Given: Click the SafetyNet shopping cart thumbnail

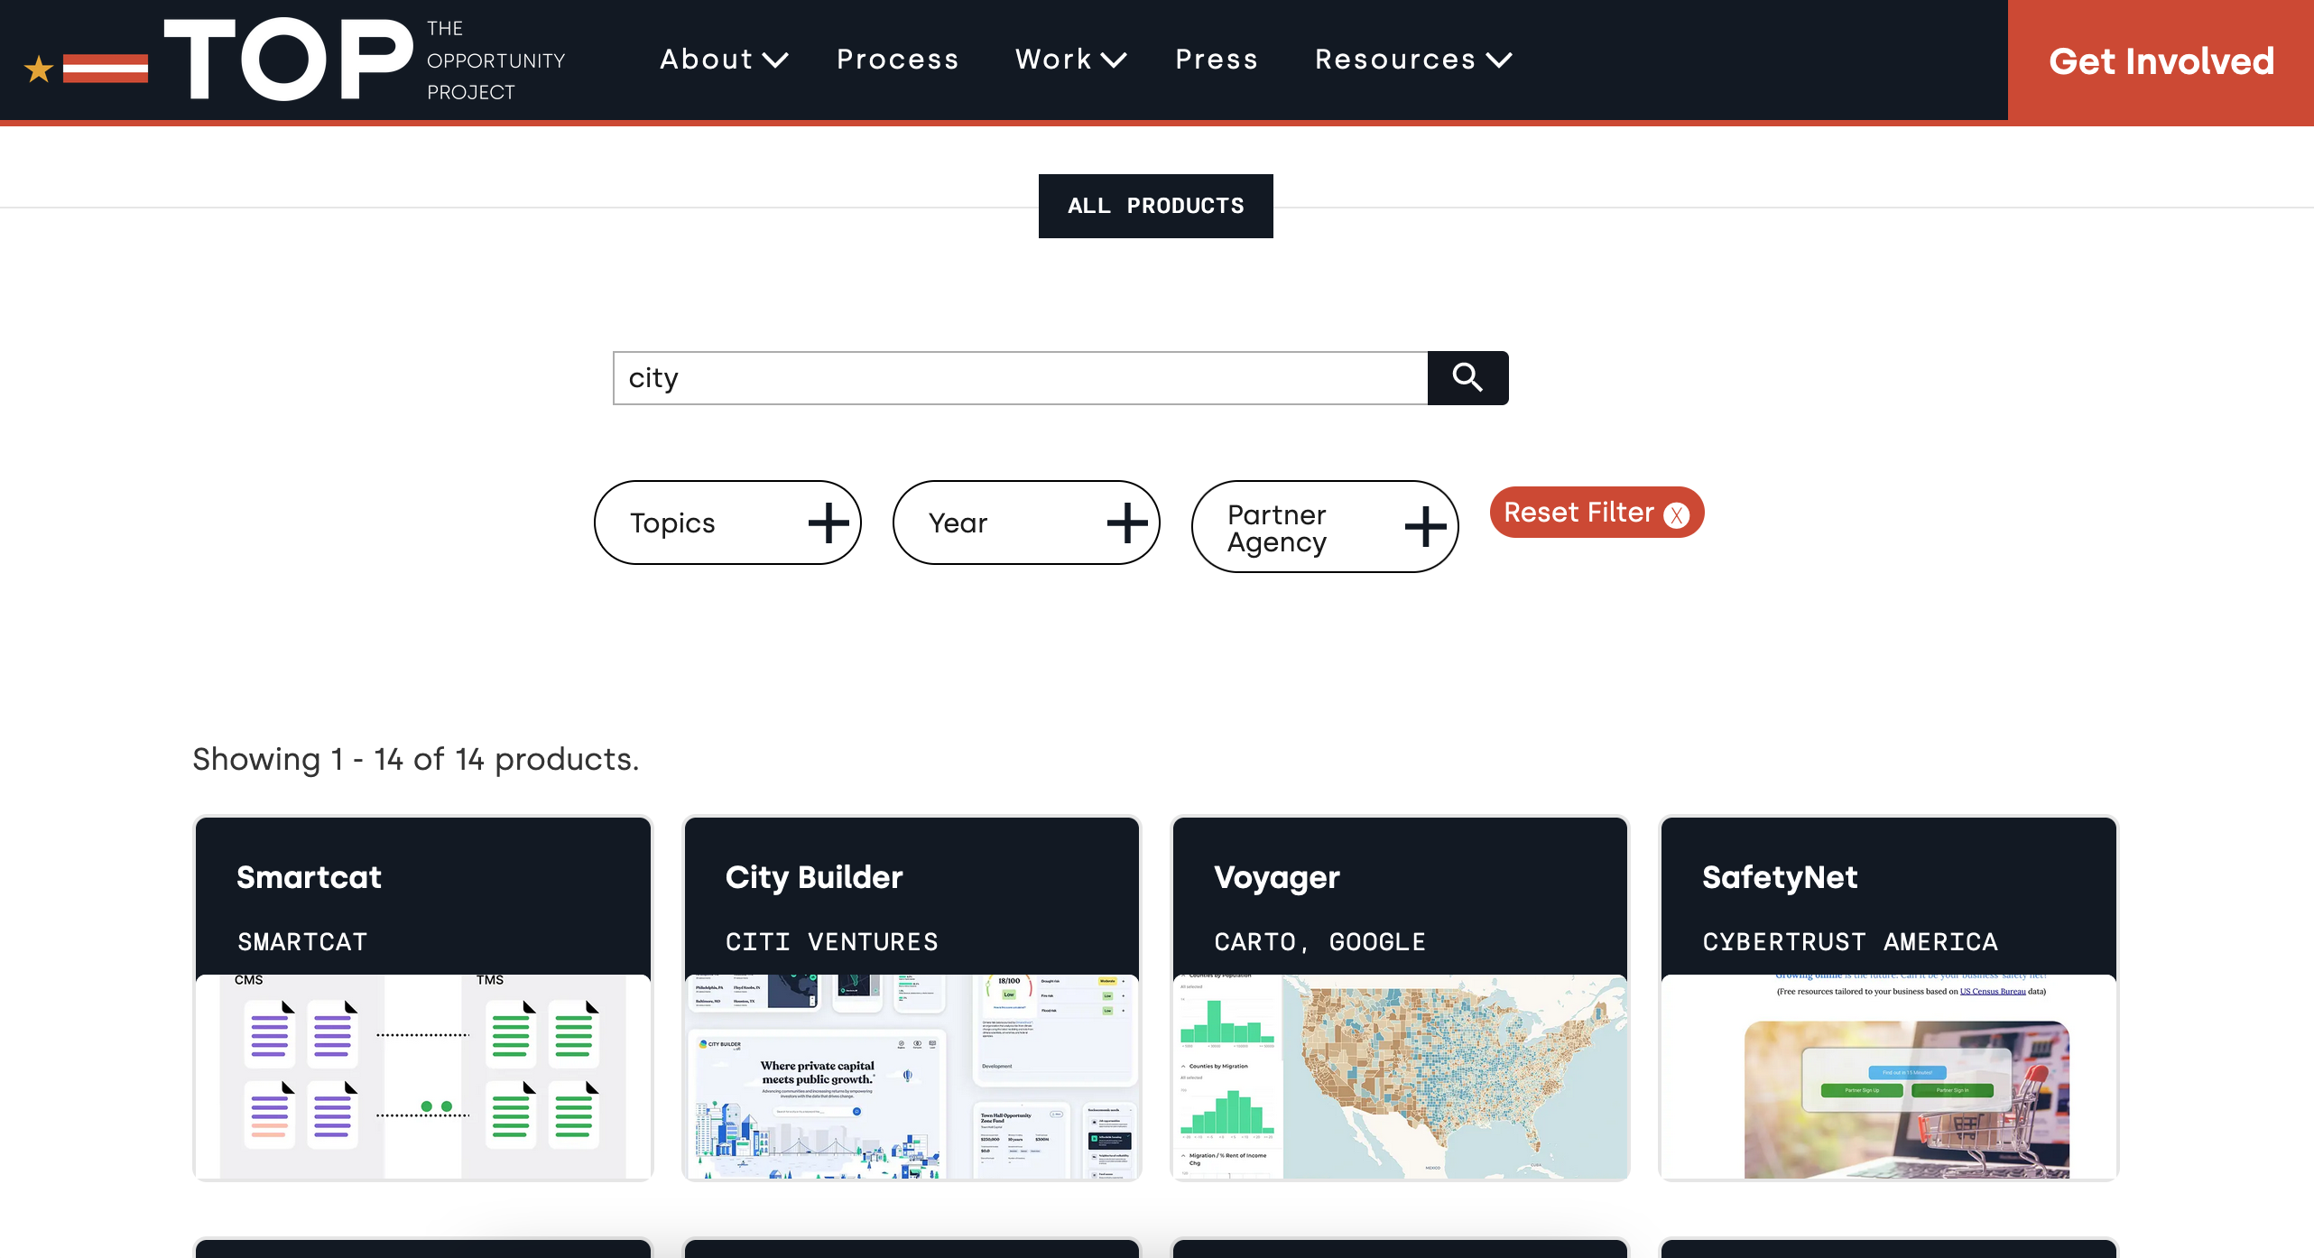Looking at the screenshot, I should [x=1889, y=1076].
